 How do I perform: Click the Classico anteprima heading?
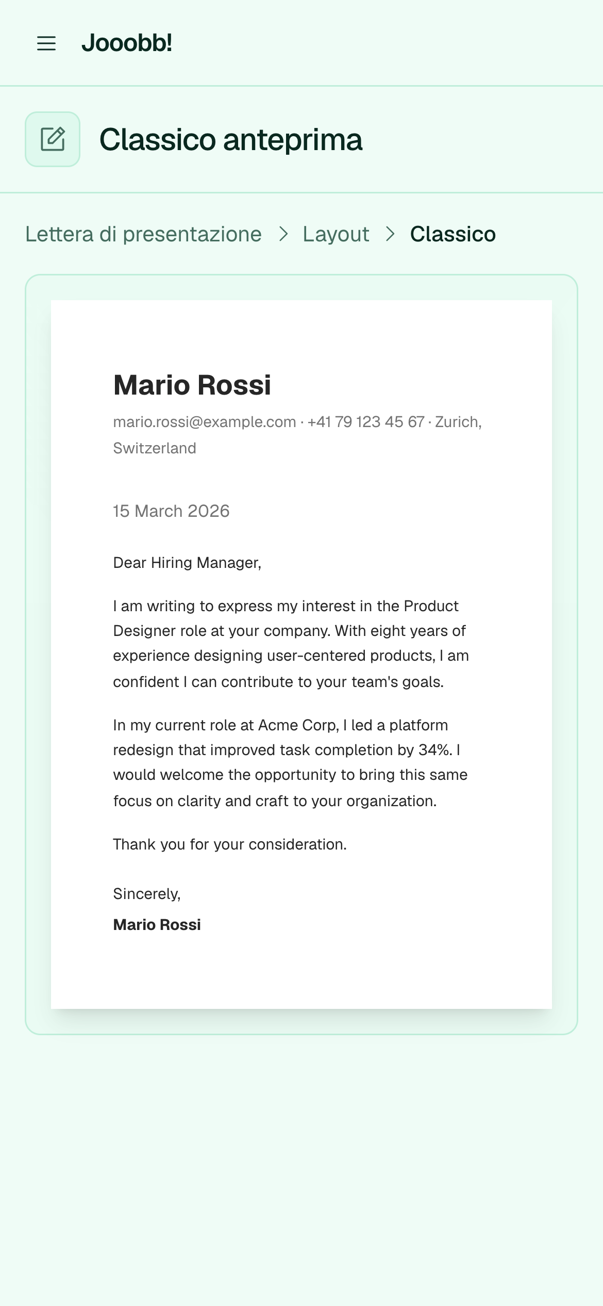pos(231,139)
